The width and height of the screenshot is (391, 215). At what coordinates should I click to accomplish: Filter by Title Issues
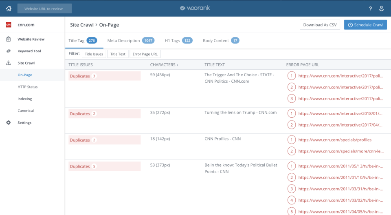pos(94,54)
